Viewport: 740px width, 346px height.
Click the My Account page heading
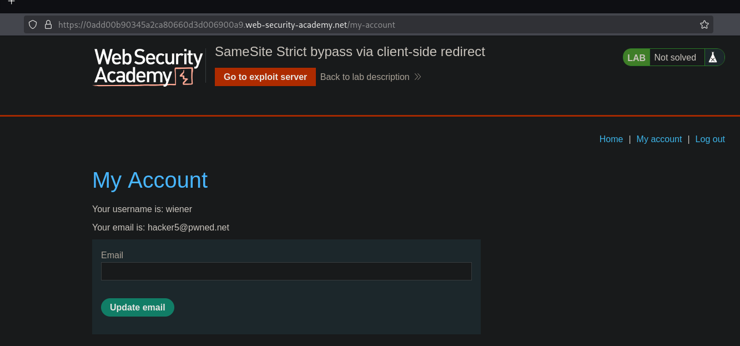[x=150, y=180]
